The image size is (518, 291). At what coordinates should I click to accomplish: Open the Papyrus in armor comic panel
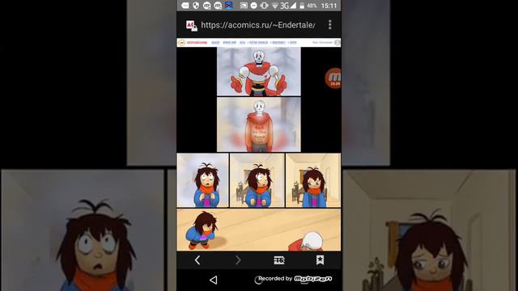[259, 71]
